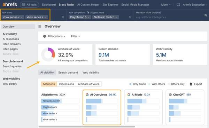Click the Export button

pyautogui.click(x=196, y=84)
